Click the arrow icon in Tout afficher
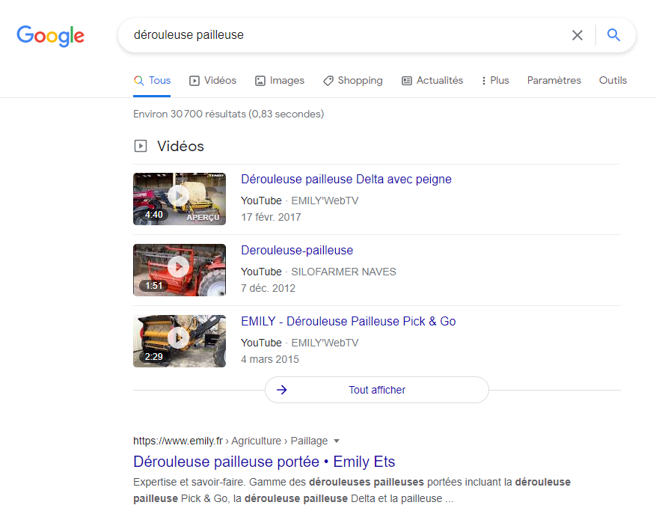Viewport: 656px width, 520px height. tap(282, 390)
